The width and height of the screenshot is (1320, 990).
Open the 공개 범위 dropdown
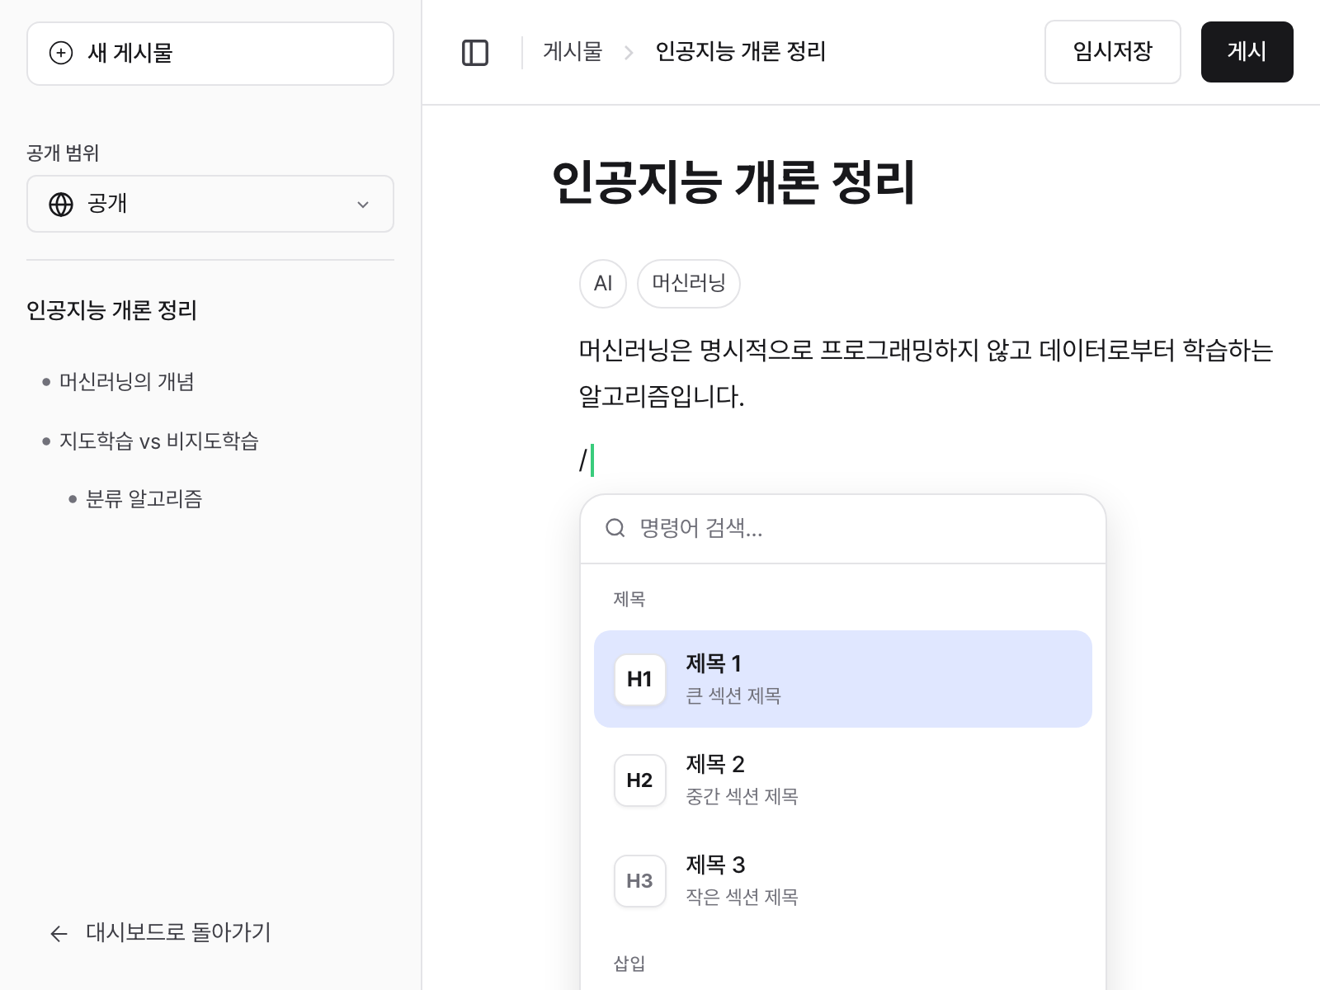(x=210, y=204)
